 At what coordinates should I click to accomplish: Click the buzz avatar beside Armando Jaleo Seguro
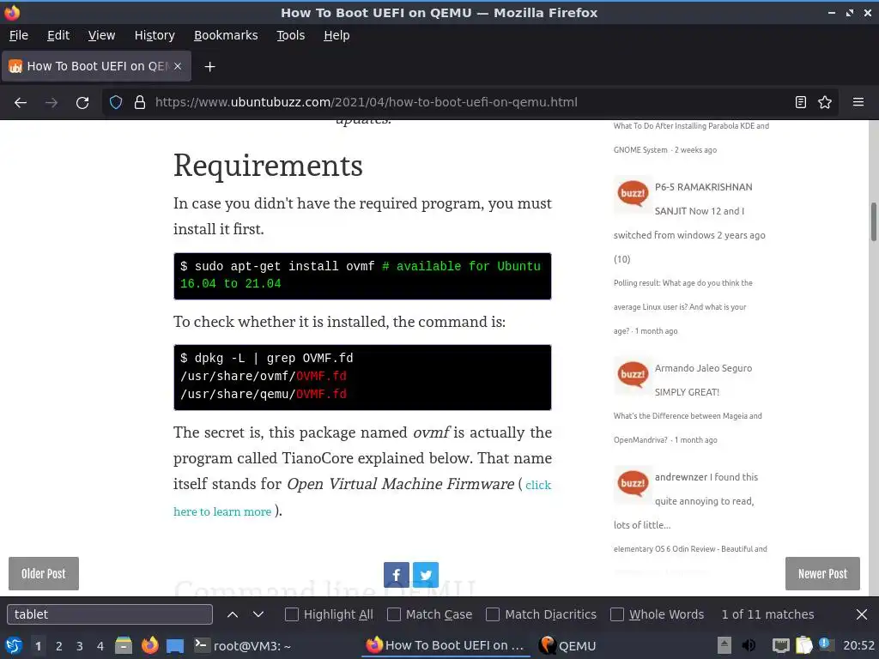633,375
